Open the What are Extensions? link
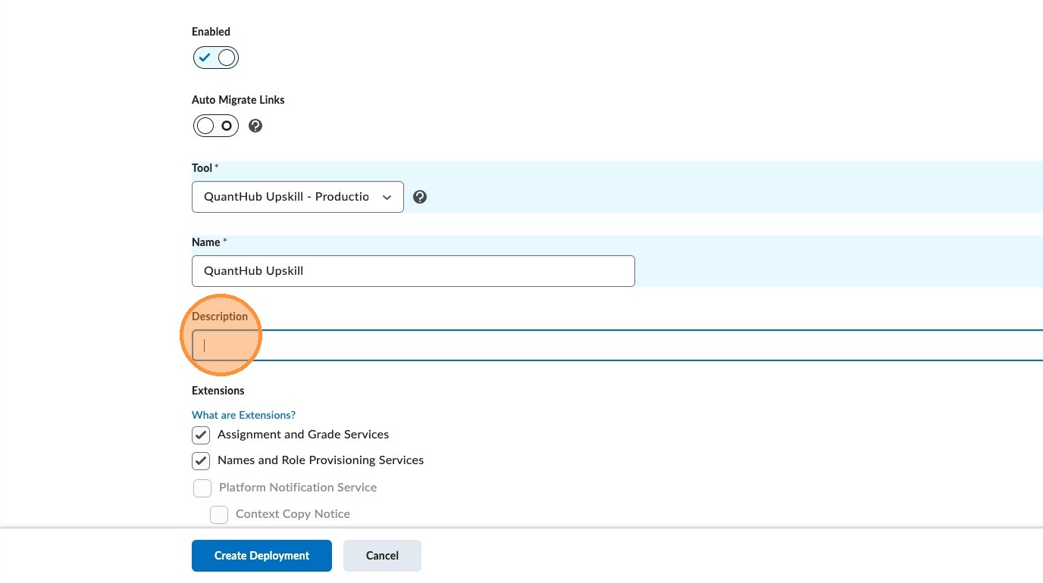 tap(243, 415)
